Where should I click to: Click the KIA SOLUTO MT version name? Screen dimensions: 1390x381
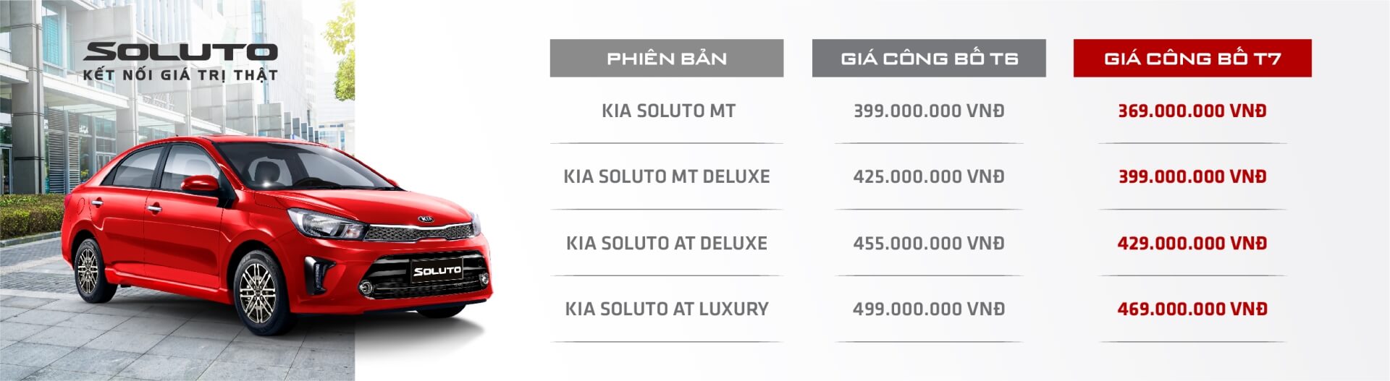pos(667,111)
